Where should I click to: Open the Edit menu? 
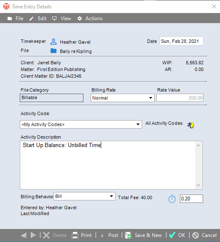click(x=38, y=18)
